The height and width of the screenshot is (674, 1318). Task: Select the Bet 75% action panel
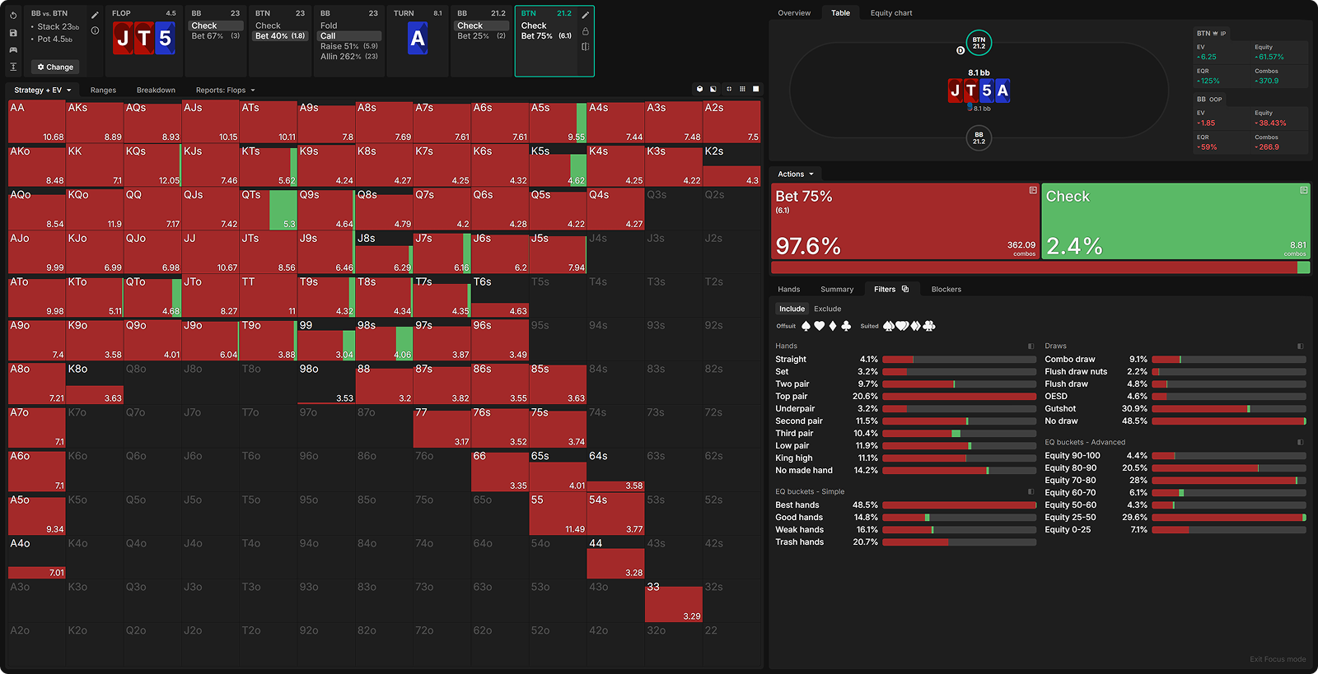click(904, 221)
